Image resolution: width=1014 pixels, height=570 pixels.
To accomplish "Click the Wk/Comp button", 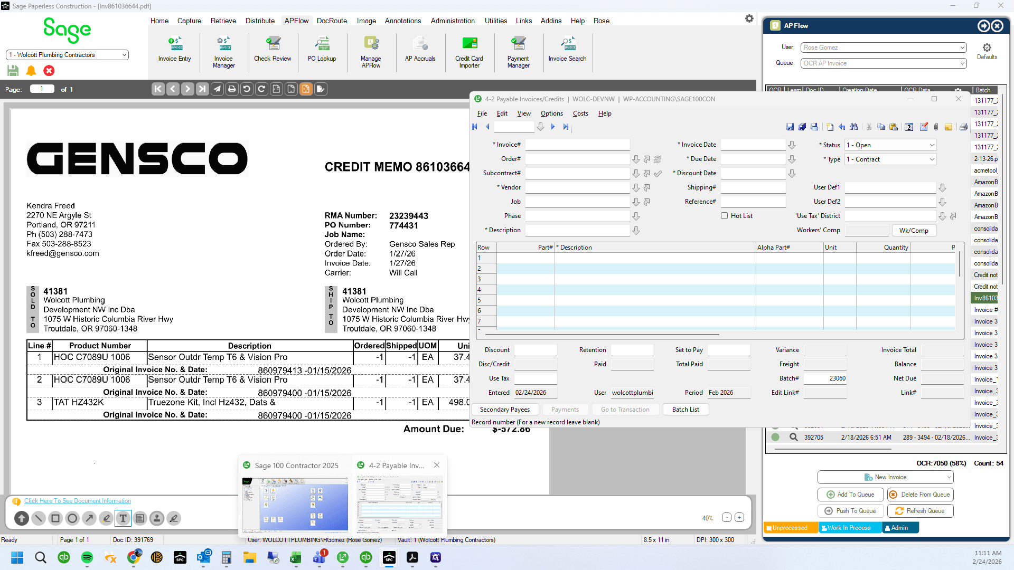I will pos(914,231).
